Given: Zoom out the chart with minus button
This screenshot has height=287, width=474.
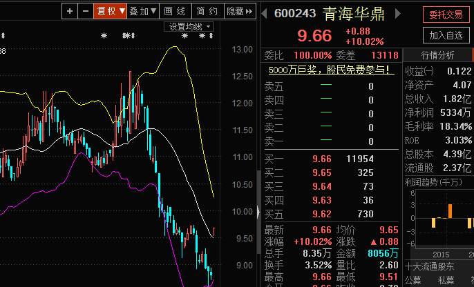Looking at the screenshot, I should (x=86, y=12).
